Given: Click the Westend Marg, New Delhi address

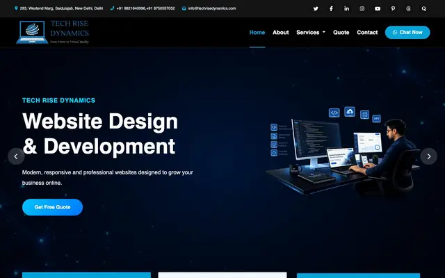Looking at the screenshot, I should tap(61, 8).
